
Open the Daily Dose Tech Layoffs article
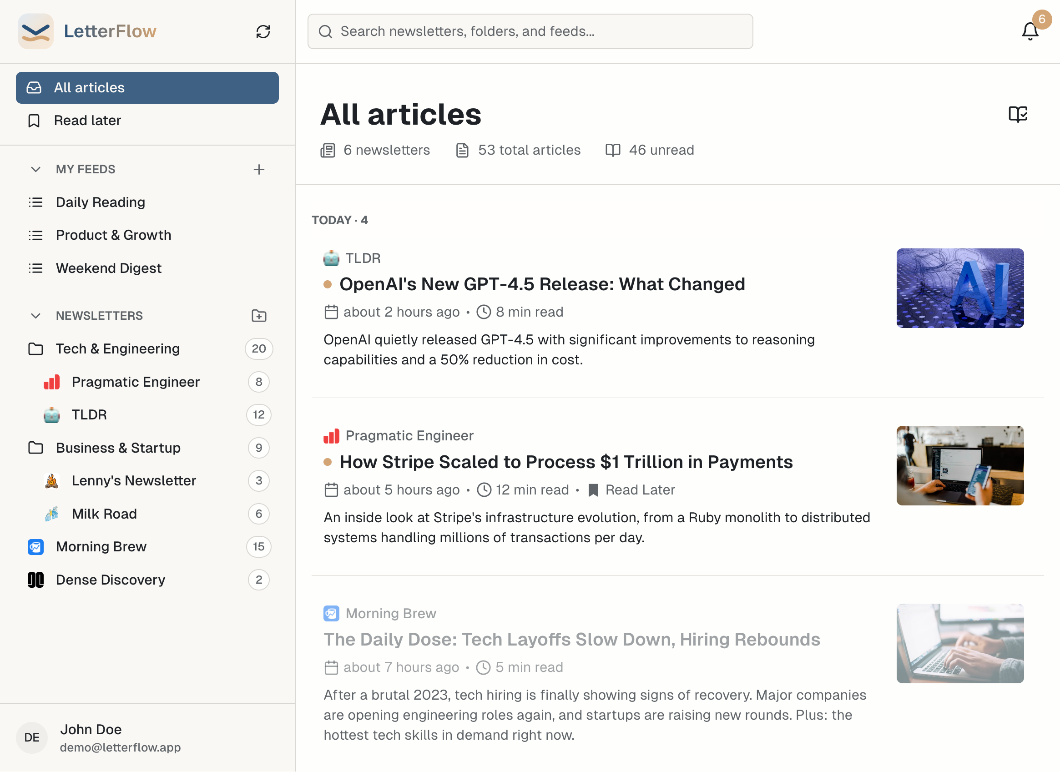pos(571,639)
